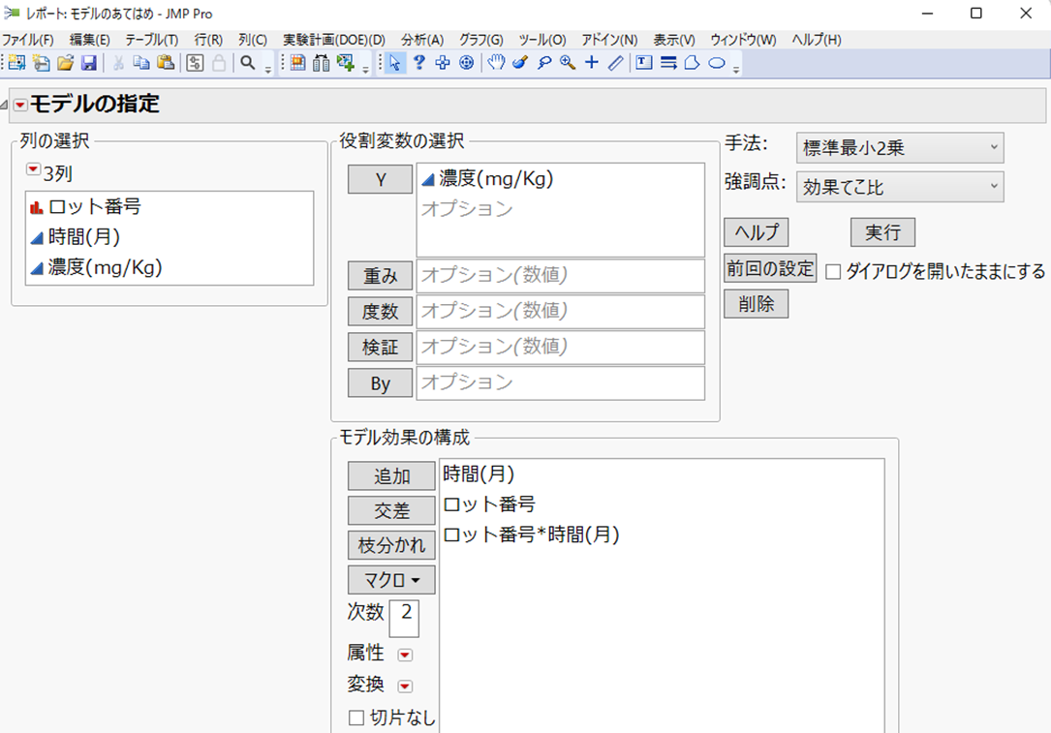1051x733 pixels.
Task: Click the 実行 run button
Action: 882,232
